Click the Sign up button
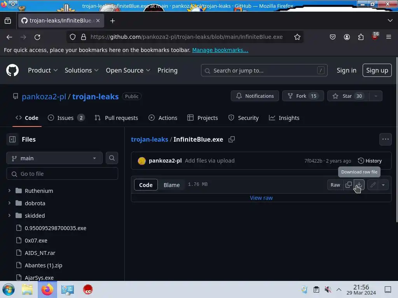The height and width of the screenshot is (298, 398). tap(377, 70)
